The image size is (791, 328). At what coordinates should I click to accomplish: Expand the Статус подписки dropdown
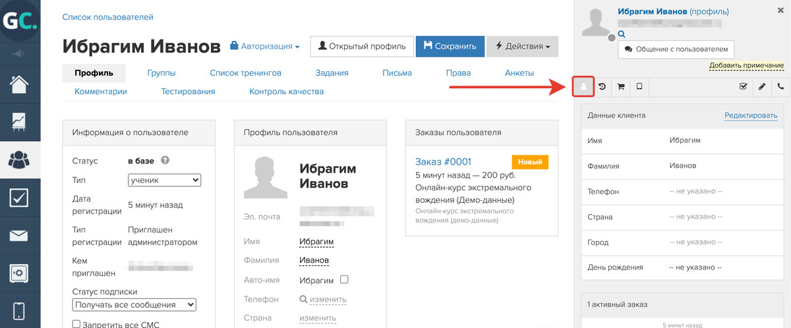tap(134, 304)
